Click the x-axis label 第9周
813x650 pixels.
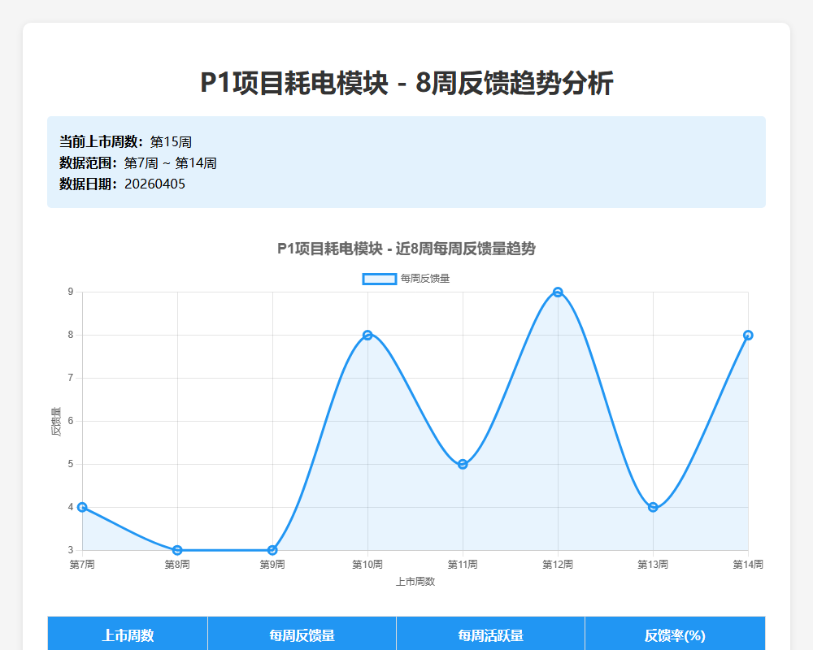pyautogui.click(x=272, y=565)
